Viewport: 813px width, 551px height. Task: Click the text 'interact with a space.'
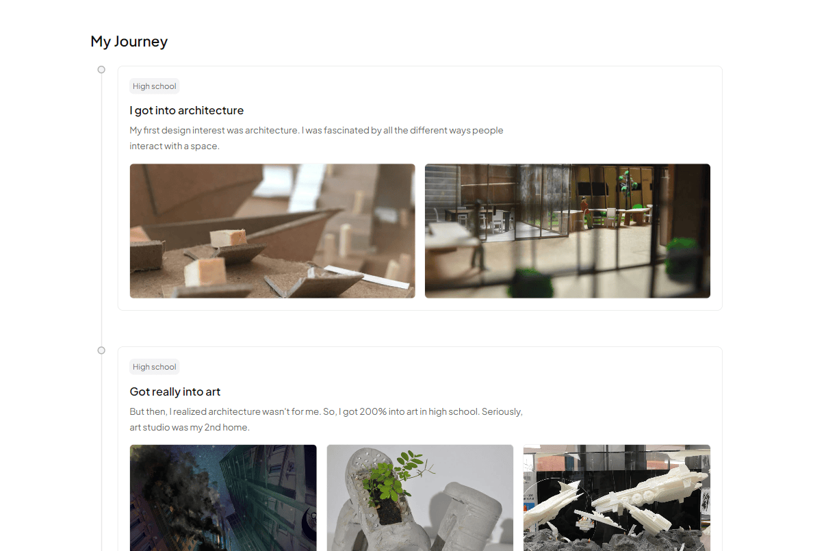tap(175, 146)
